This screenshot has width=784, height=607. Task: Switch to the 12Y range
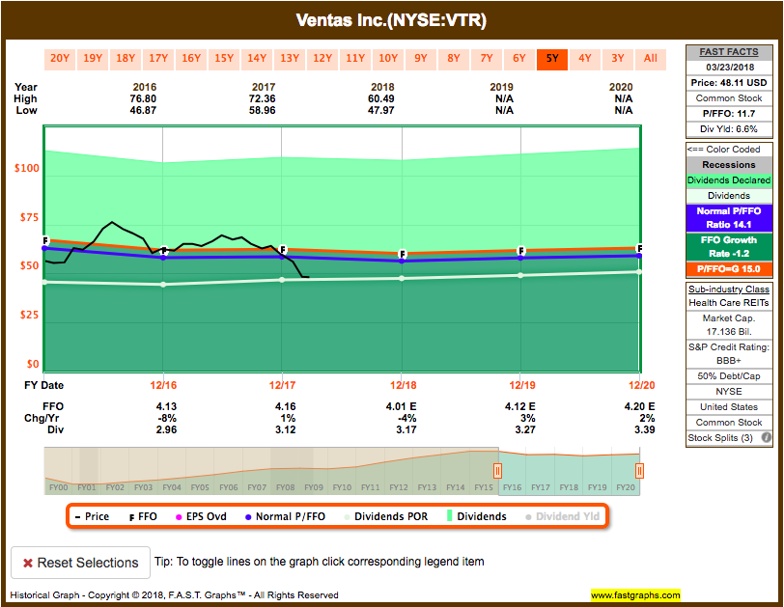[x=322, y=59]
